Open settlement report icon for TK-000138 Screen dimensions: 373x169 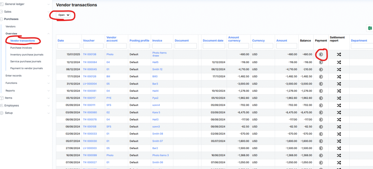(x=339, y=54)
